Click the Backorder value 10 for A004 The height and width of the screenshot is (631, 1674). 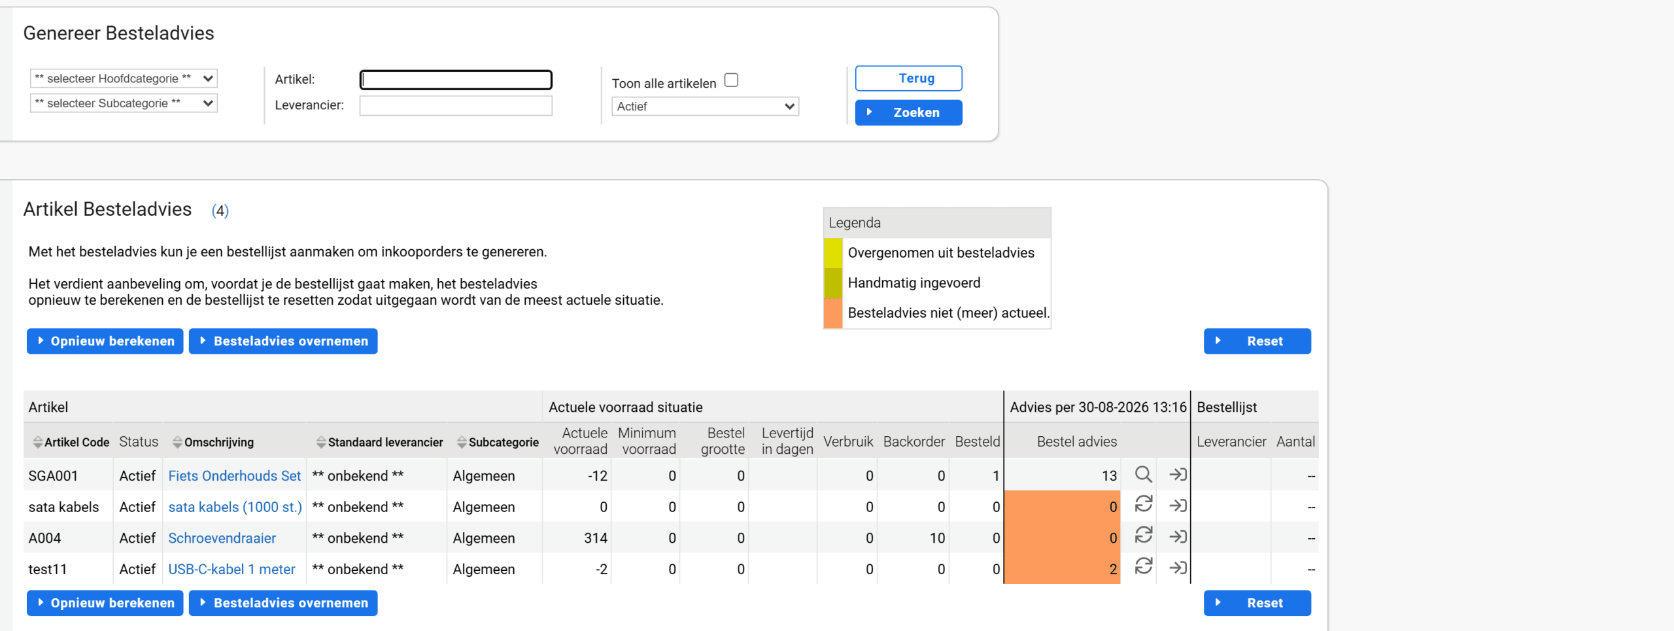coord(937,538)
